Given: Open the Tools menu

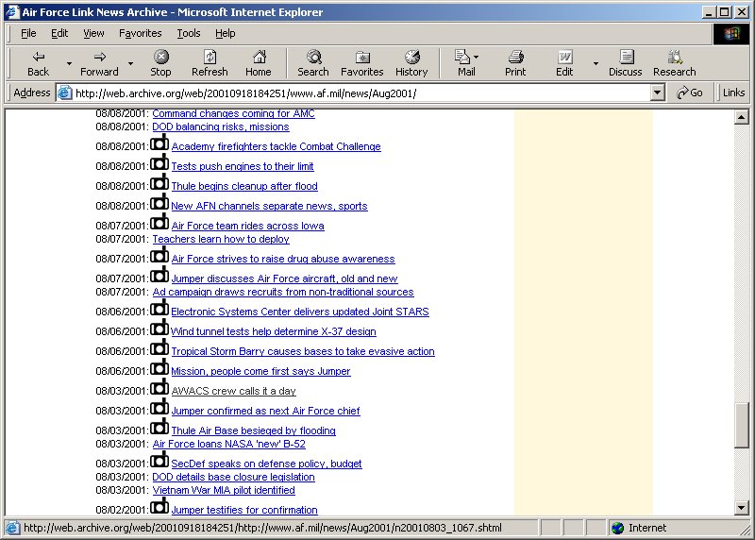Looking at the screenshot, I should pos(189,33).
